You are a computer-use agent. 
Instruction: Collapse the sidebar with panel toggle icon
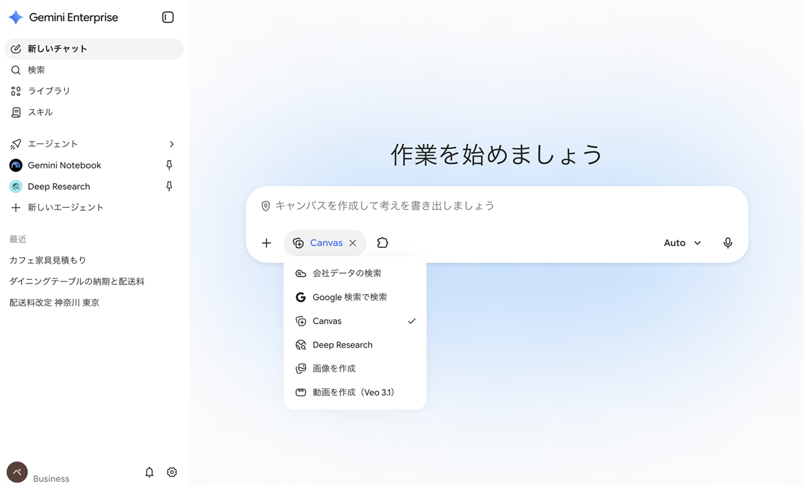(x=168, y=17)
